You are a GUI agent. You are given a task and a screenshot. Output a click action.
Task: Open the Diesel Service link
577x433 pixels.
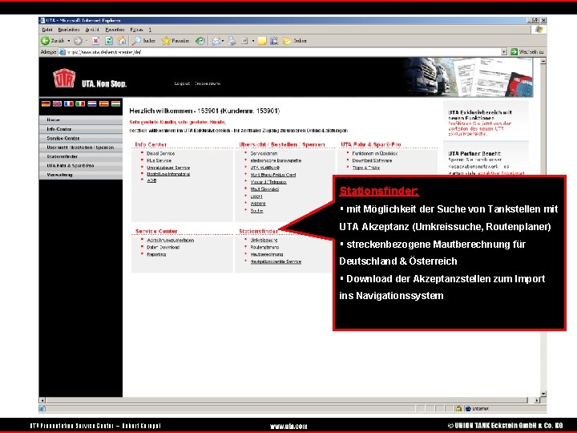161,153
